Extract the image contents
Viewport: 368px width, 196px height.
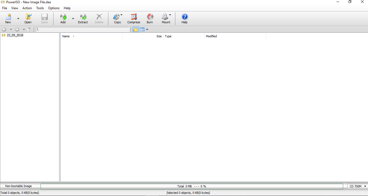click(x=83, y=18)
